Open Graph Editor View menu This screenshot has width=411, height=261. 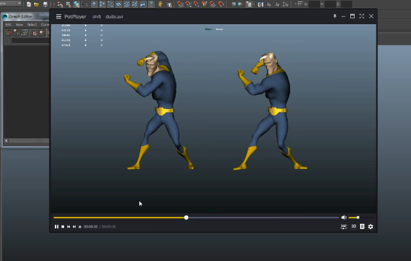coord(20,25)
